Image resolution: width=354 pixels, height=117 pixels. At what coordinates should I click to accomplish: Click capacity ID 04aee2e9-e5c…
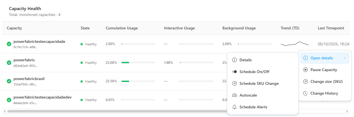click(25, 103)
